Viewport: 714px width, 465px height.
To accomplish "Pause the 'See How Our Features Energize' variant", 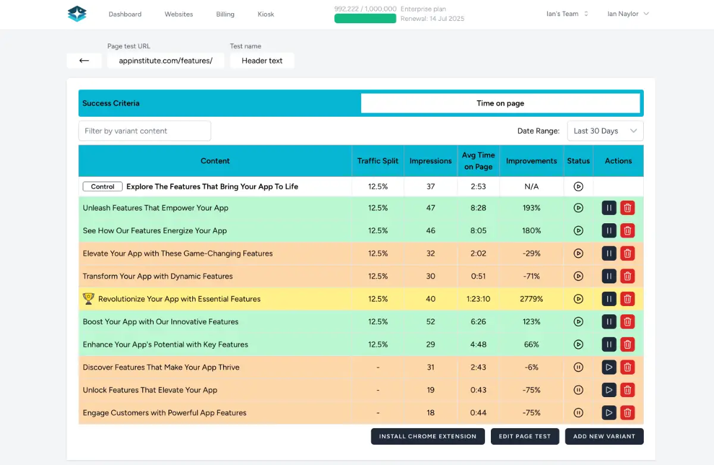I will (609, 230).
